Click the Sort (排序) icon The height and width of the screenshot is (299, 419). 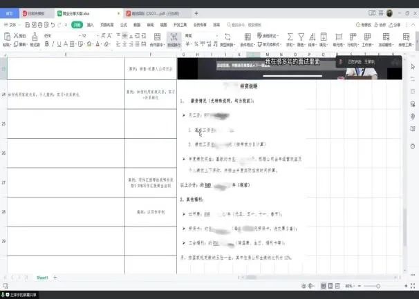(312, 35)
